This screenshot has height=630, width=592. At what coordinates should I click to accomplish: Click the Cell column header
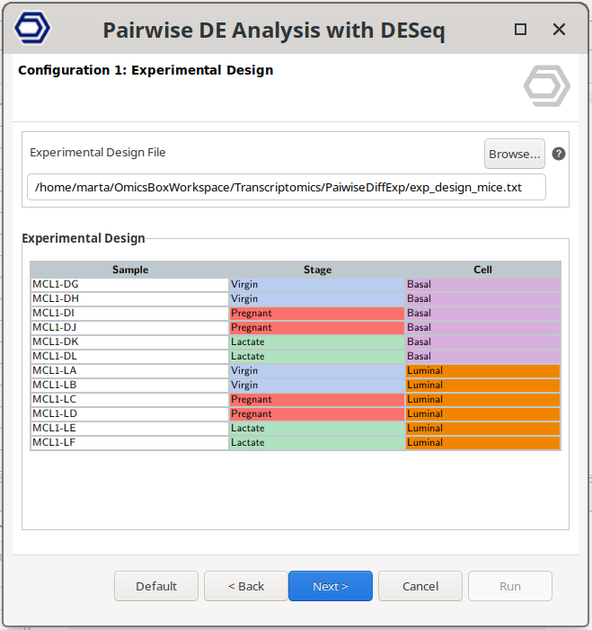482,270
